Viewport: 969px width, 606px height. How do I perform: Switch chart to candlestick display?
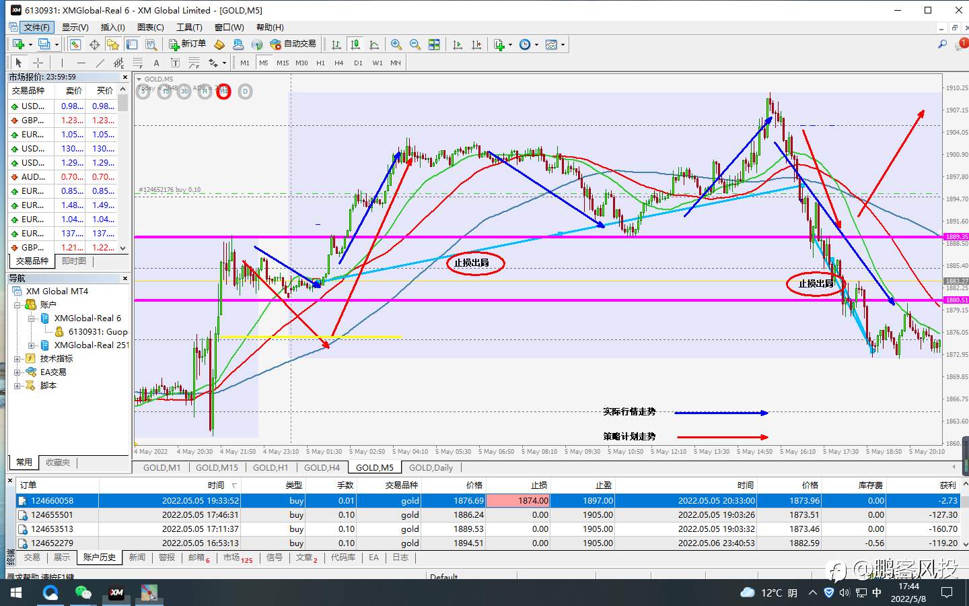[x=355, y=44]
